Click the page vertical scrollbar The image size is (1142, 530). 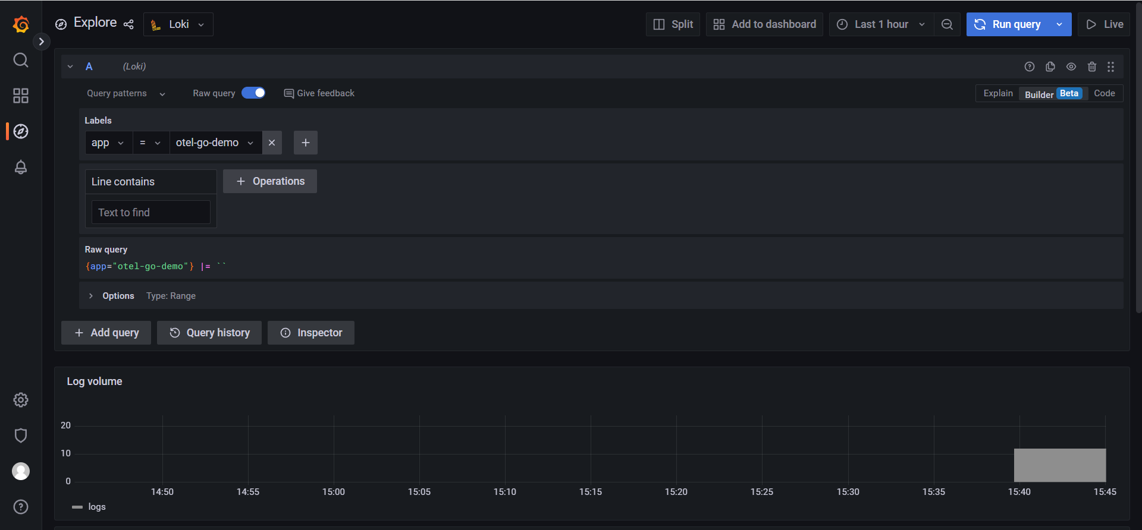point(1138,157)
